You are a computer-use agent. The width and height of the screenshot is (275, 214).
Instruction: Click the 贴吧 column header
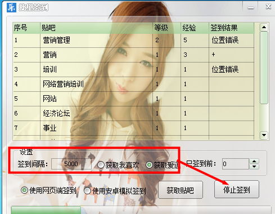[97, 28]
